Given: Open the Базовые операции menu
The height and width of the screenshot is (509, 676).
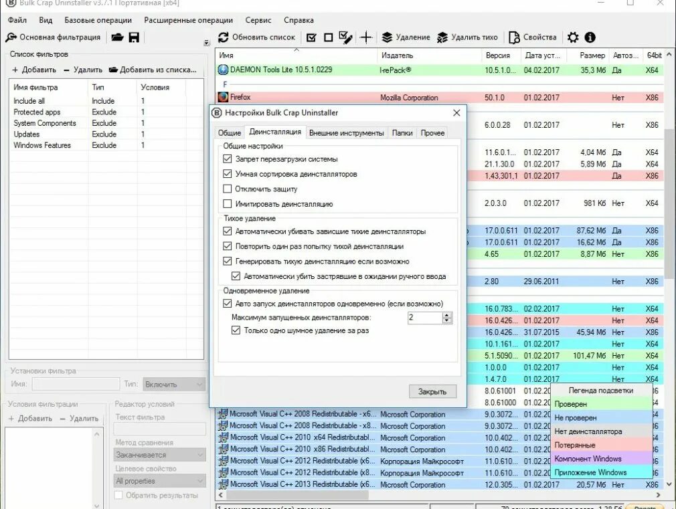Looking at the screenshot, I should click(x=98, y=20).
